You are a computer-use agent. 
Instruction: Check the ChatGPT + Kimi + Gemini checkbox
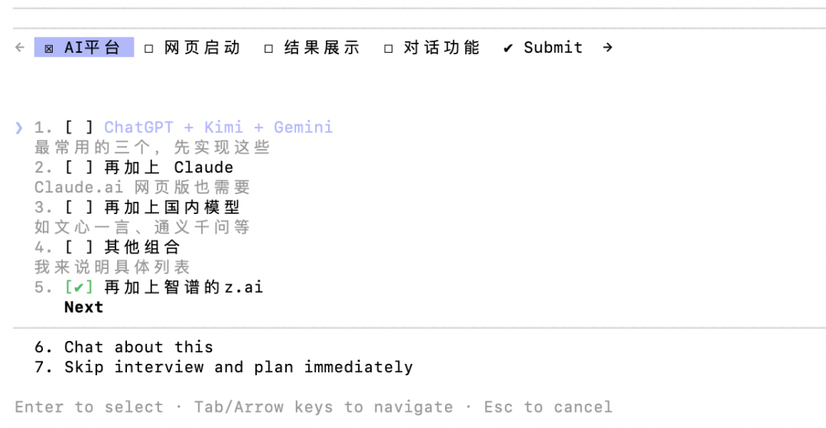pos(79,128)
